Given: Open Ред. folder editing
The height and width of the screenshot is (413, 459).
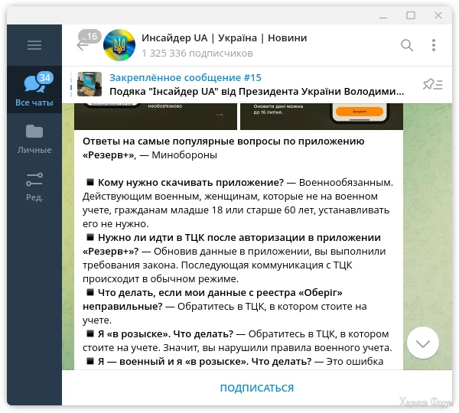Looking at the screenshot, I should (34, 187).
